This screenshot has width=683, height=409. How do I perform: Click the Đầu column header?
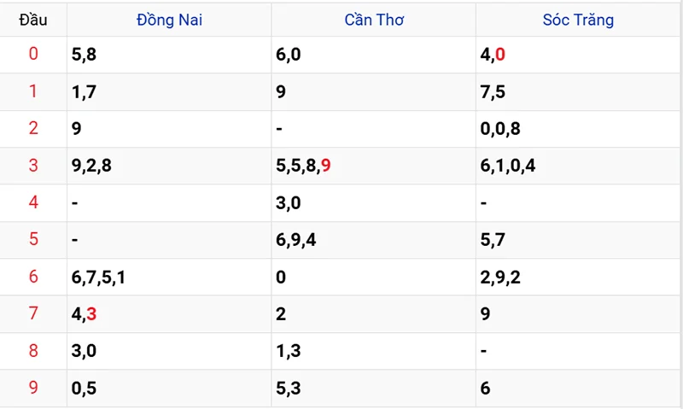(33, 19)
